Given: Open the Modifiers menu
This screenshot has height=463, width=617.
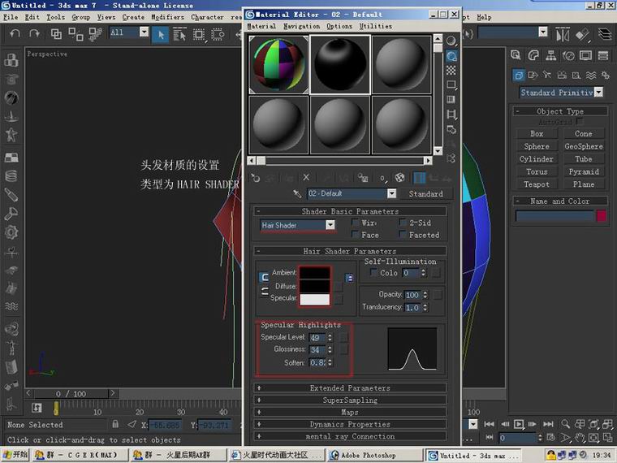Looking at the screenshot, I should (167, 17).
